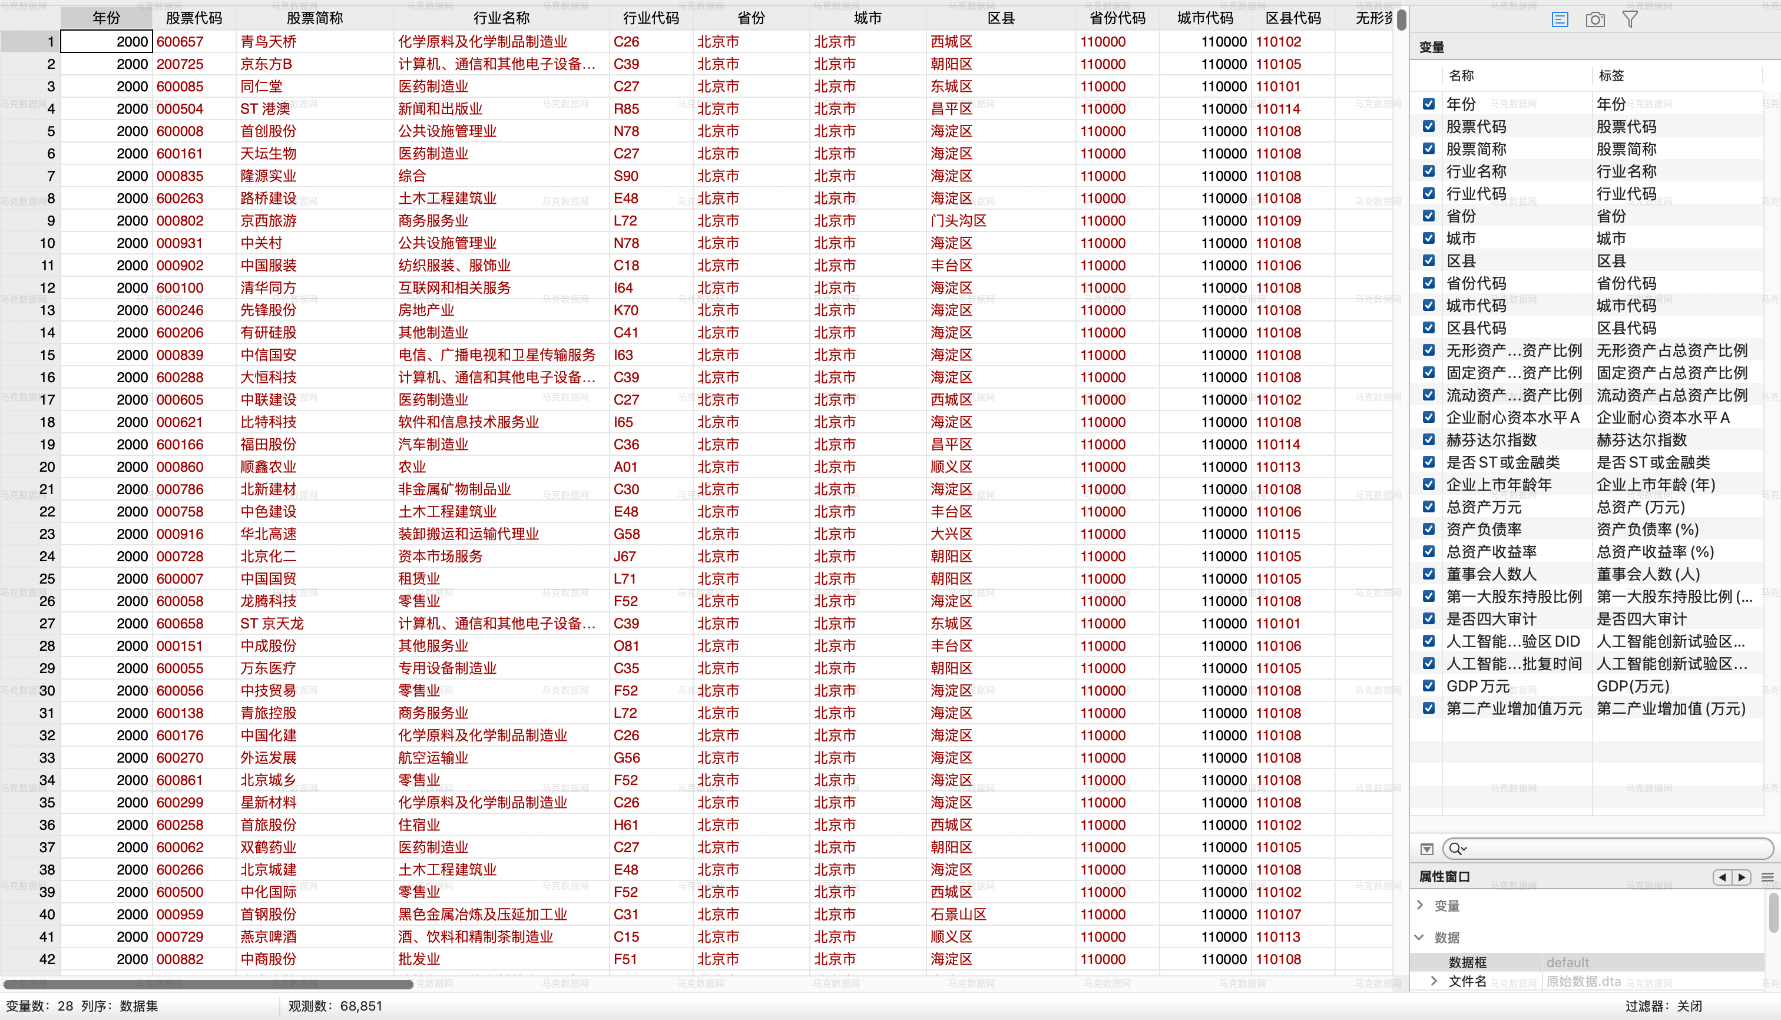The width and height of the screenshot is (1781, 1020).
Task: Click the 列序: 数据集 status bar entry
Action: coord(120,1006)
